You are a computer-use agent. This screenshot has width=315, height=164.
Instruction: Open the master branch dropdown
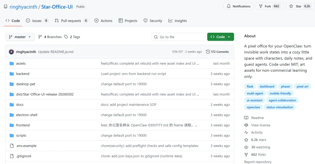click(20, 37)
